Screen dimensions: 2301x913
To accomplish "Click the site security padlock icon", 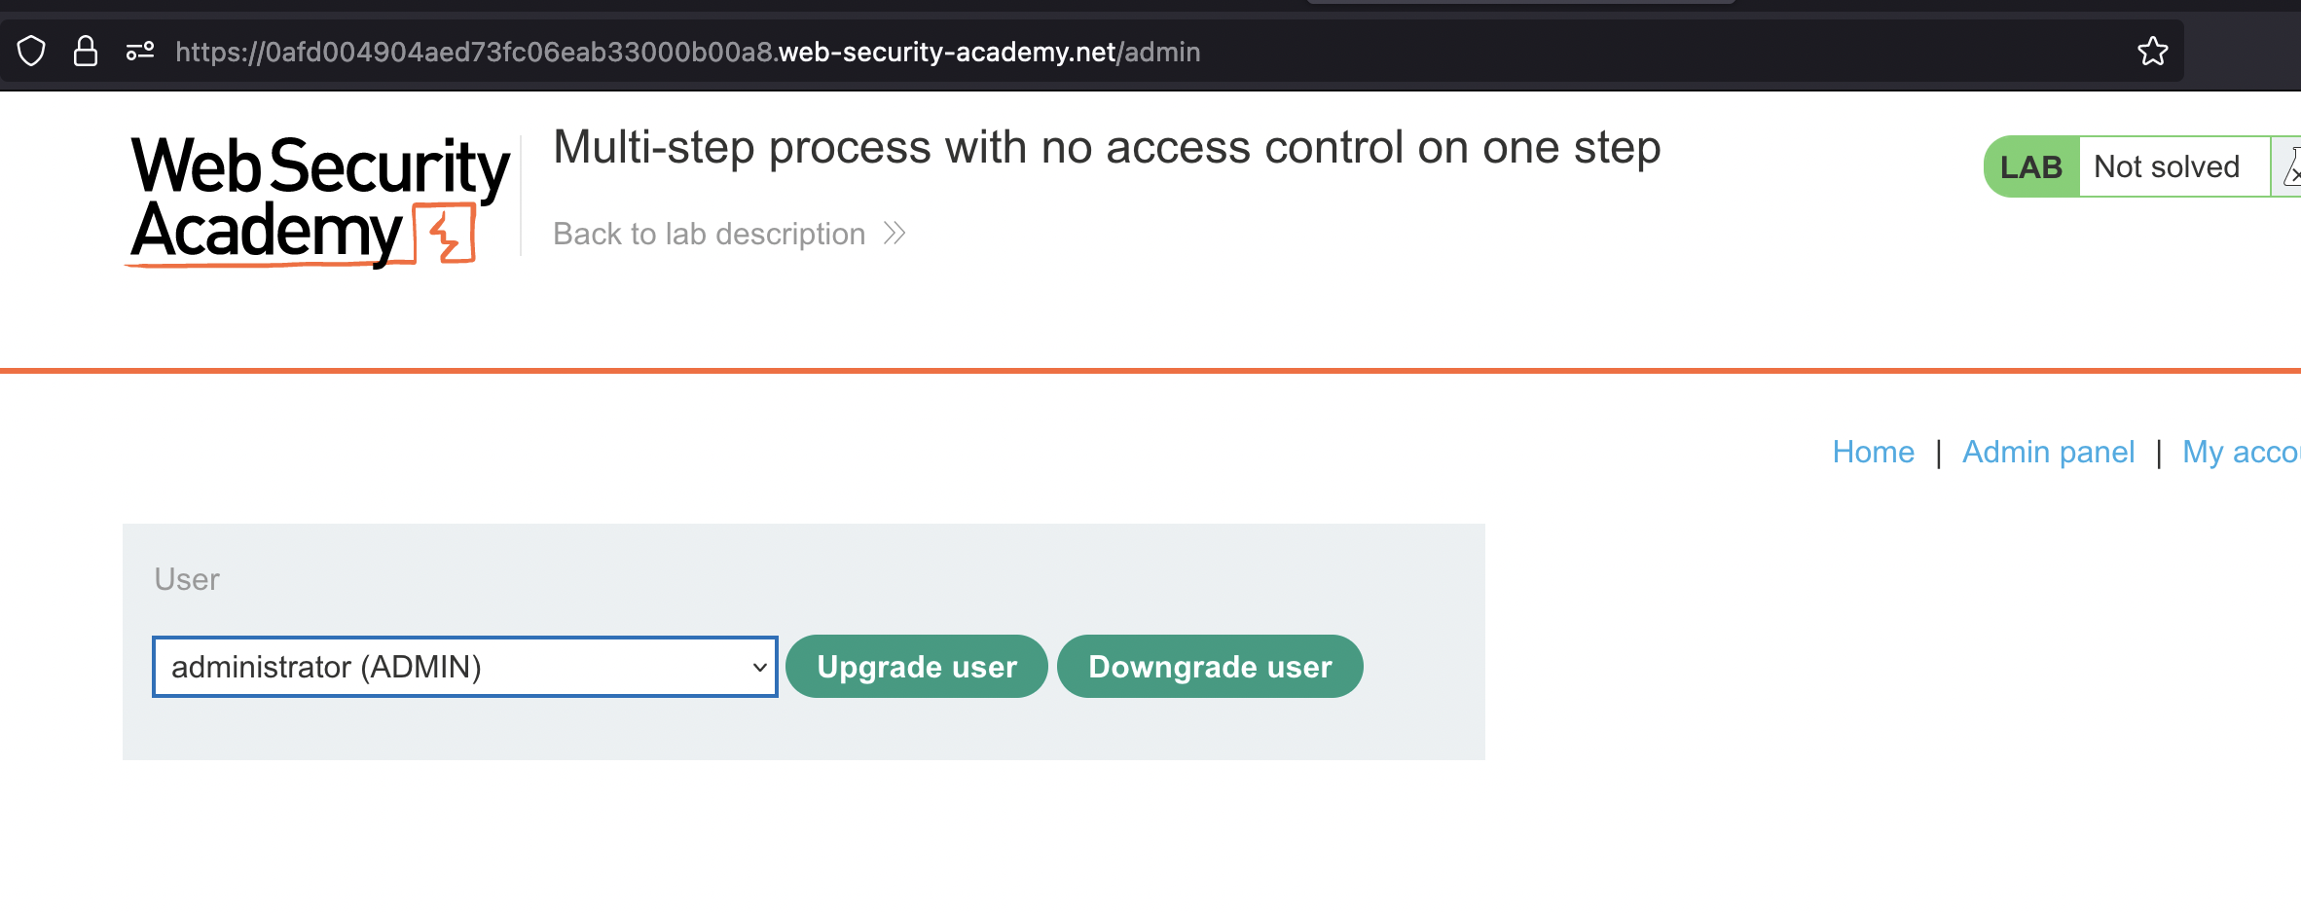I will pyautogui.click(x=86, y=51).
